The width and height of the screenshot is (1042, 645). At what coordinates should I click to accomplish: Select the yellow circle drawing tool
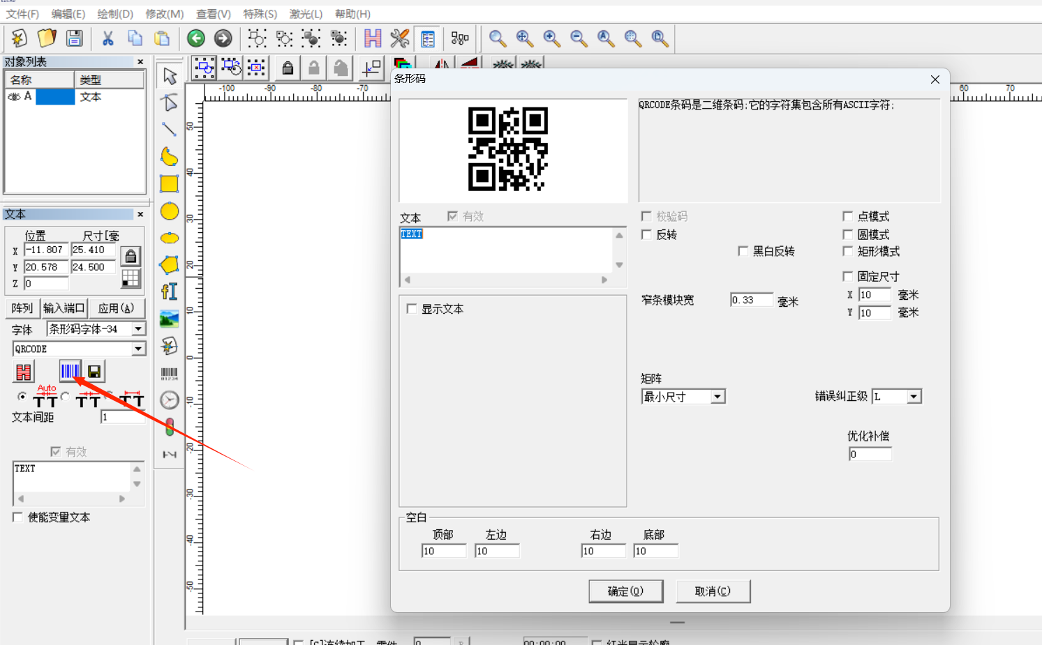click(x=169, y=211)
